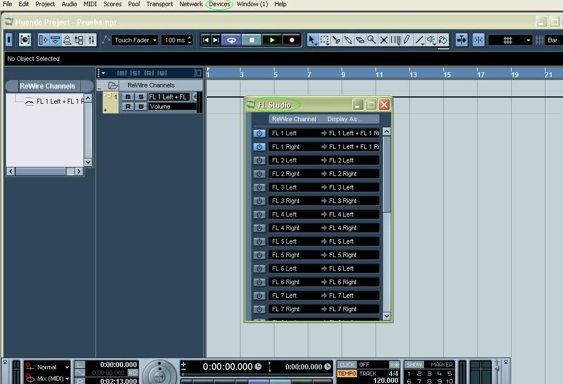
Task: Open the Normal record mode dropdown
Action: point(47,367)
